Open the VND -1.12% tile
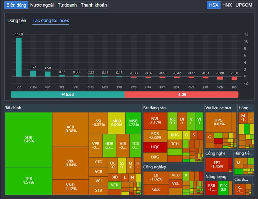Screen dimensions: 258x199 (70, 187)
